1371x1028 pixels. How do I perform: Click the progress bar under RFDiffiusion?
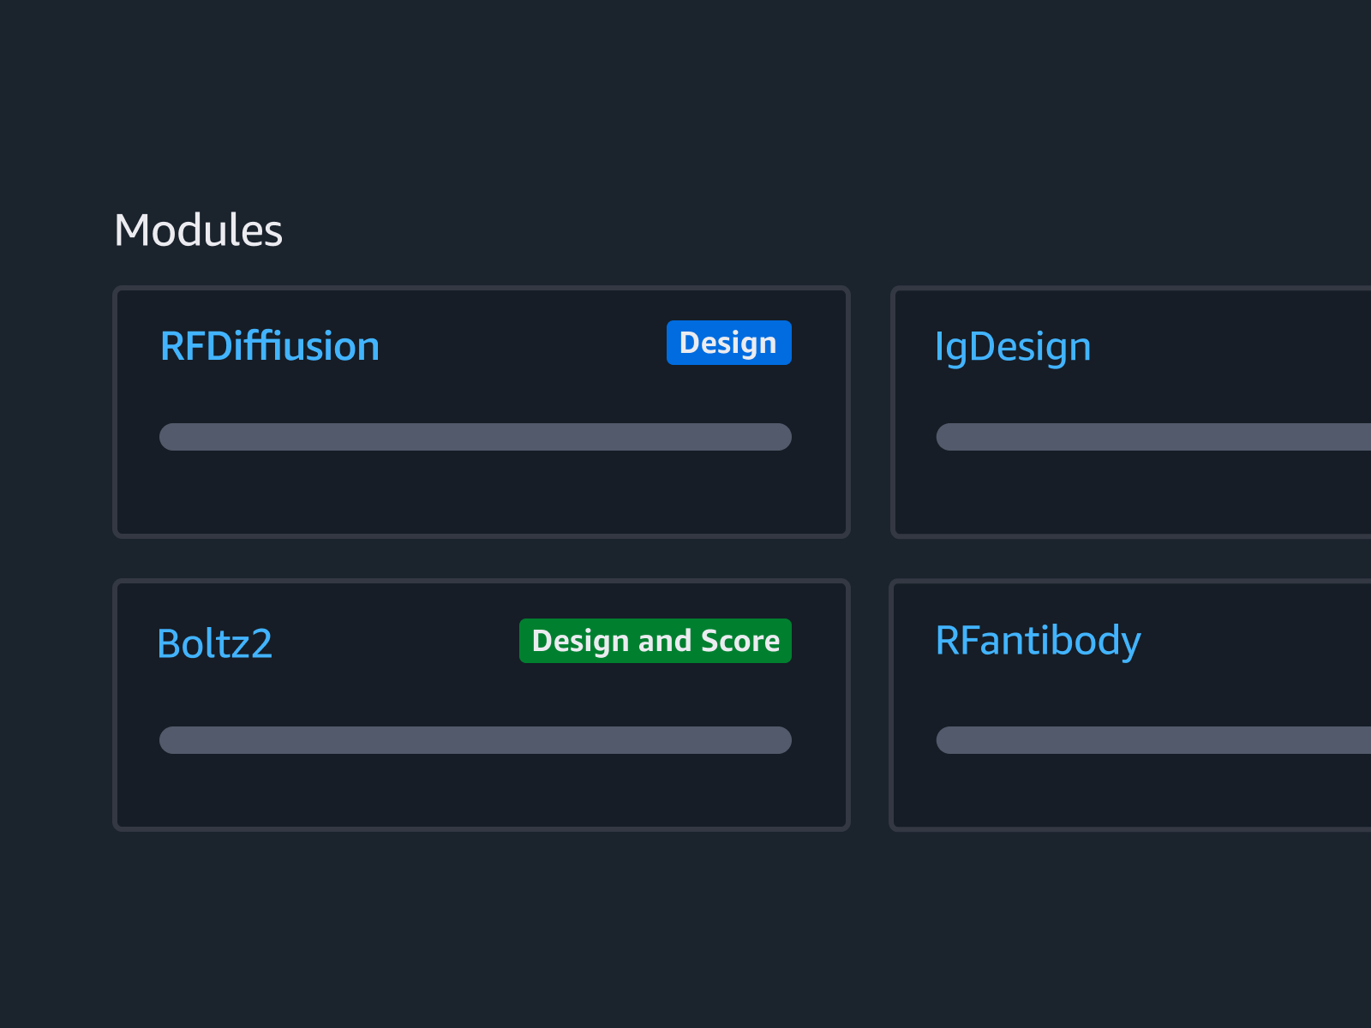[474, 437]
